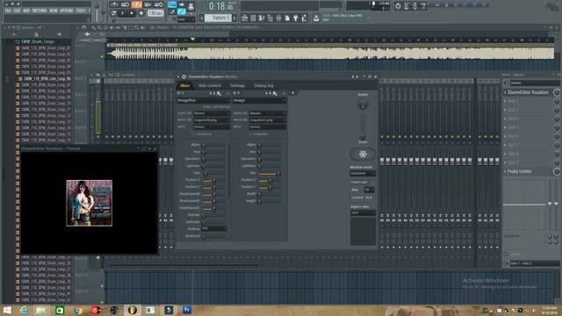Open the Aspect ratio 16:9 dropdown
562x316 pixels.
[363, 212]
